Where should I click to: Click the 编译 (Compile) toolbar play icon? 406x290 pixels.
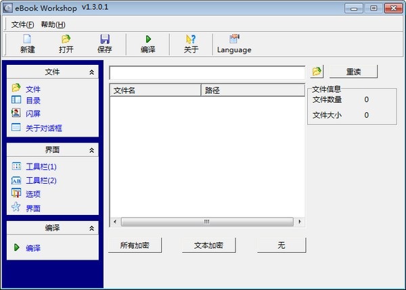coord(148,39)
